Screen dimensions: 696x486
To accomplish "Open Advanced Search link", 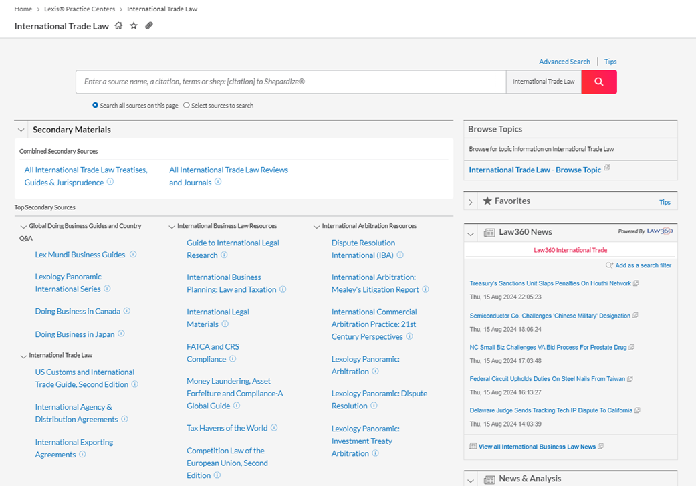I will click(x=564, y=62).
